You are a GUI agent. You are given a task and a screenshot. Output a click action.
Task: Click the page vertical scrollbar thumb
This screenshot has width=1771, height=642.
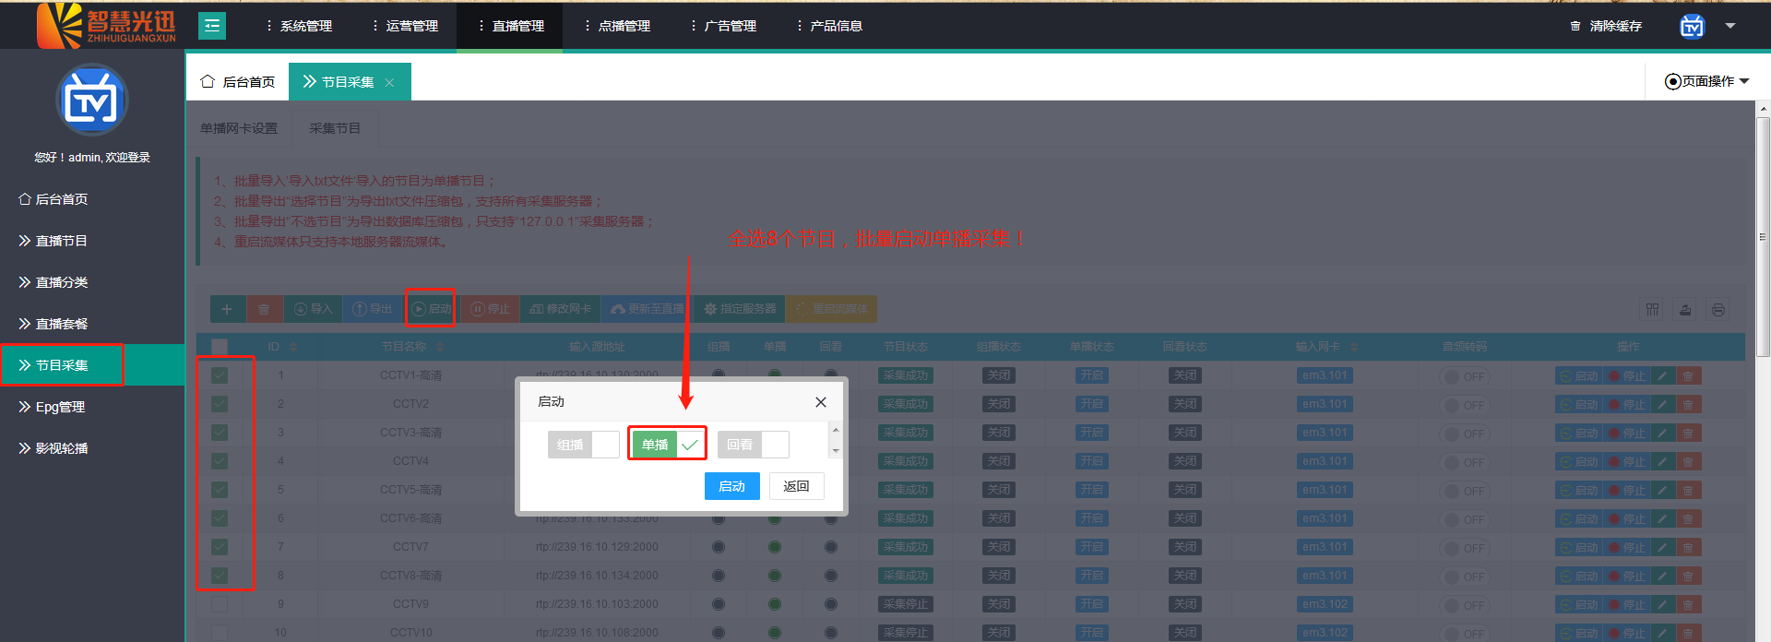pos(1764,236)
